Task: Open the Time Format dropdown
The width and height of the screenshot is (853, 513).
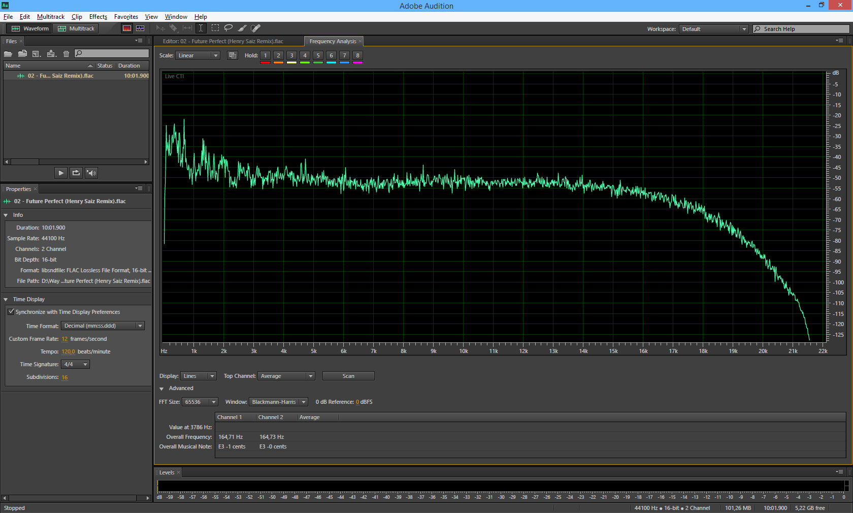Action: [103, 326]
